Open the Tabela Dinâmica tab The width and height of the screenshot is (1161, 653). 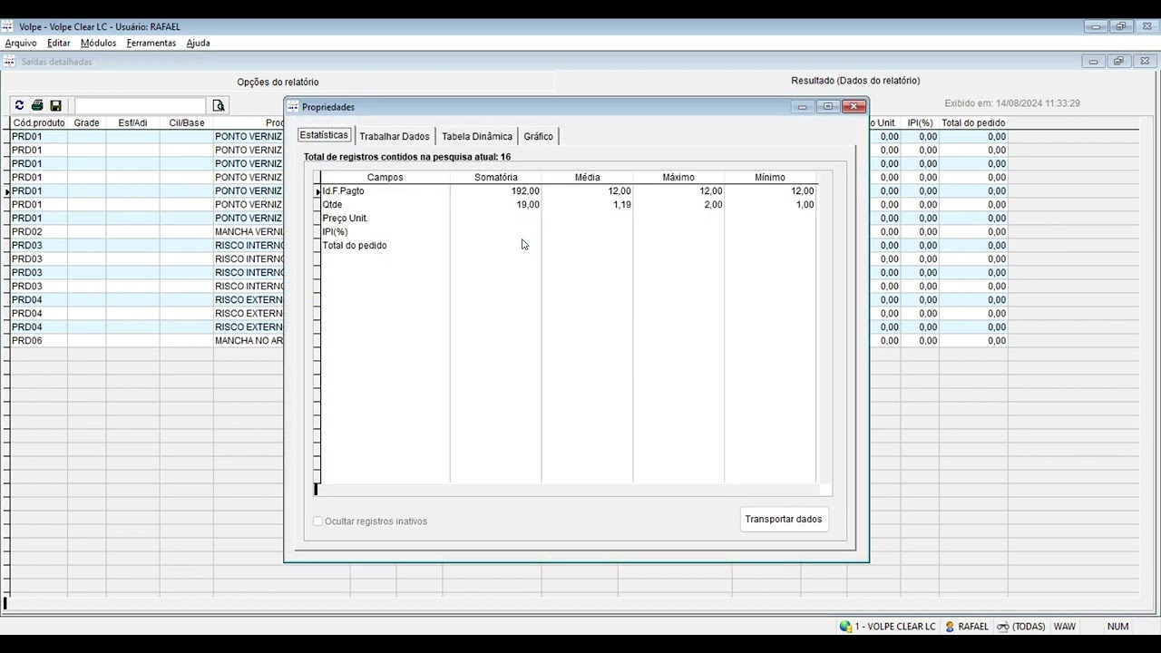coord(477,136)
